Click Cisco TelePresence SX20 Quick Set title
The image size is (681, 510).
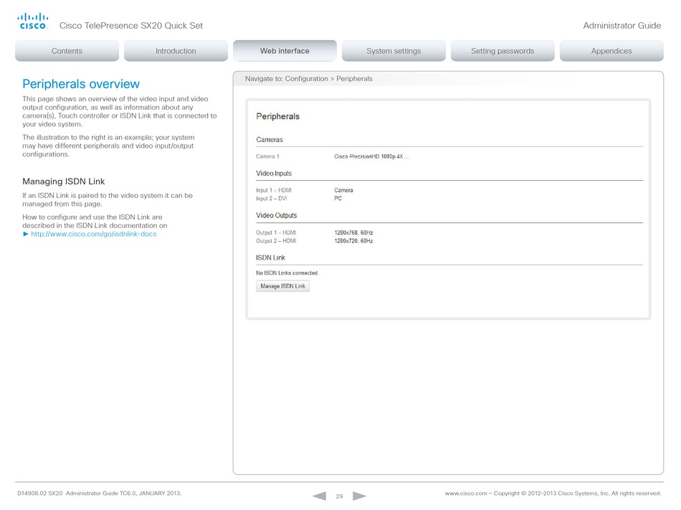131,26
